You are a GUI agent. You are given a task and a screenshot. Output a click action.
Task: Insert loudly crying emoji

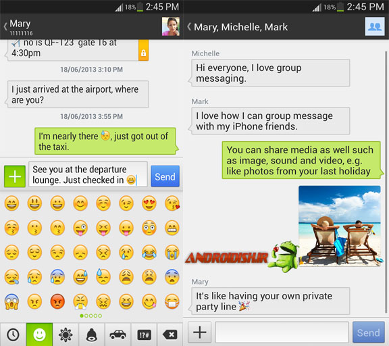172,252
